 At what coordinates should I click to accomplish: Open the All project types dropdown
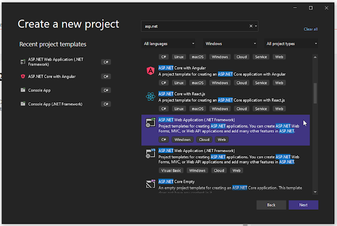click(291, 44)
